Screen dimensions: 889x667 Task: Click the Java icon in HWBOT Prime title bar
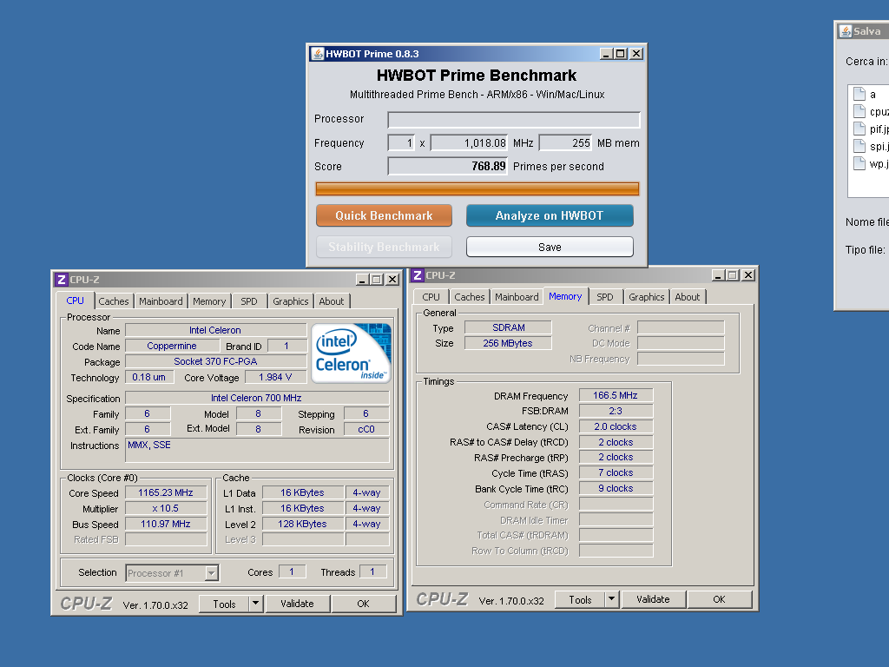click(x=318, y=54)
